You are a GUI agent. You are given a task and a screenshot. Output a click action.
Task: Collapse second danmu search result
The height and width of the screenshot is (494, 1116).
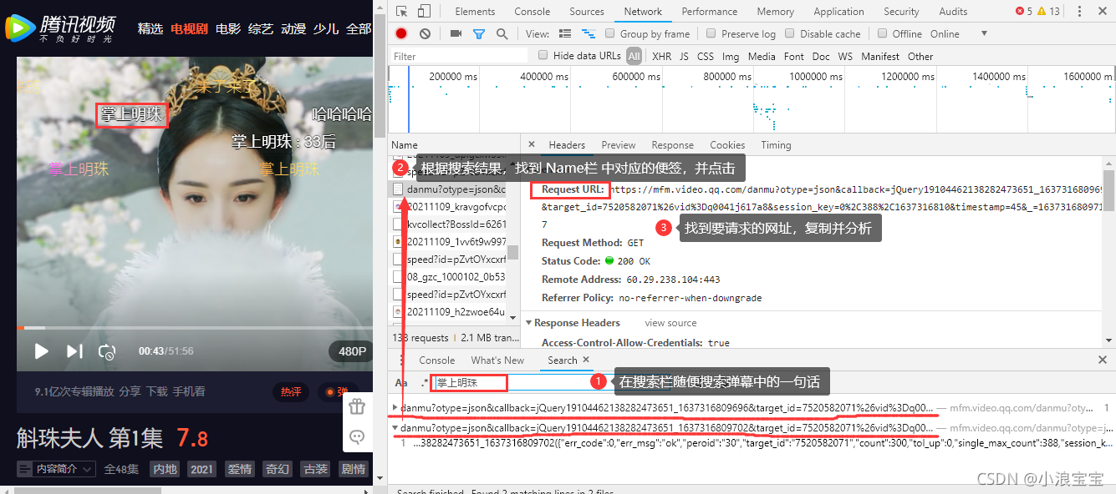click(395, 428)
